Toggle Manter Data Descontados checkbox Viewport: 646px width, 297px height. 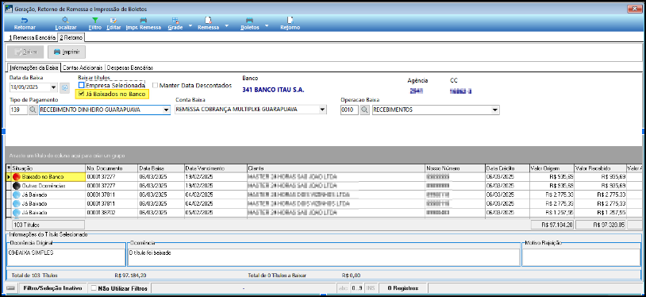click(156, 86)
